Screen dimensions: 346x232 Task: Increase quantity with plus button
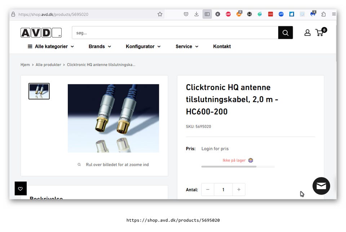click(239, 189)
